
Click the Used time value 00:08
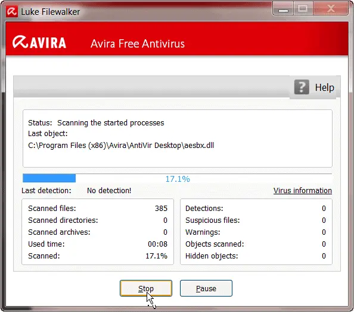coord(157,244)
